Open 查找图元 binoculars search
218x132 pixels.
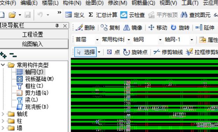point(196,15)
